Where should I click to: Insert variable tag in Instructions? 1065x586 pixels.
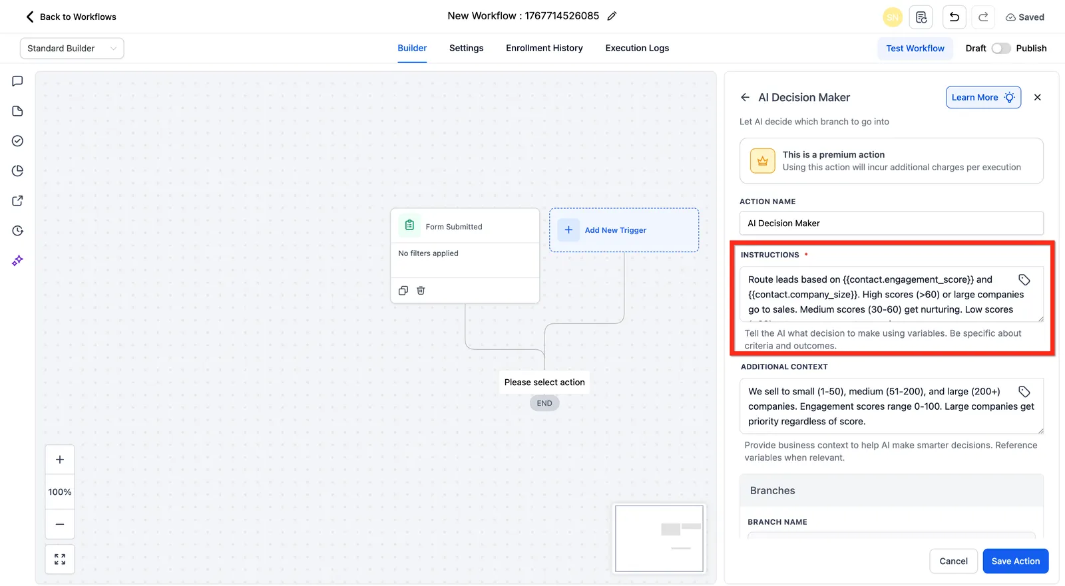click(1024, 280)
